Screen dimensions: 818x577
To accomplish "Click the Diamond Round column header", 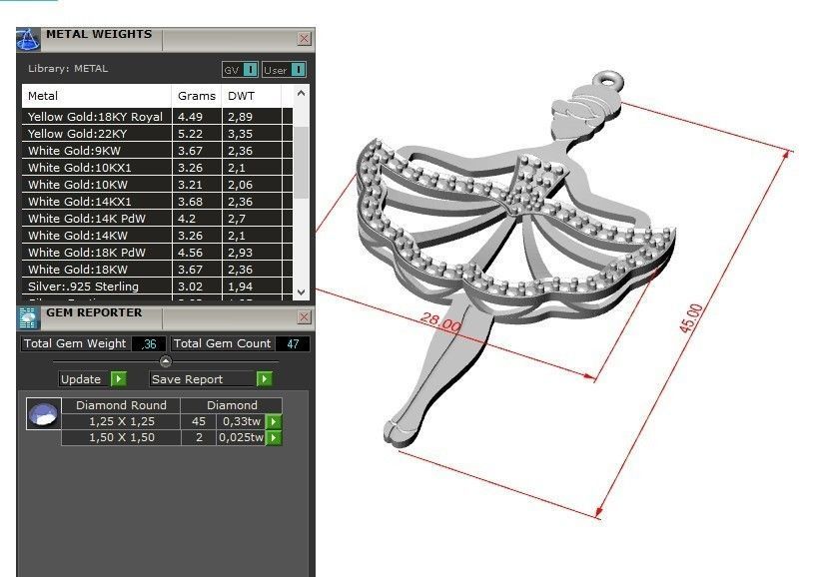I will point(121,405).
